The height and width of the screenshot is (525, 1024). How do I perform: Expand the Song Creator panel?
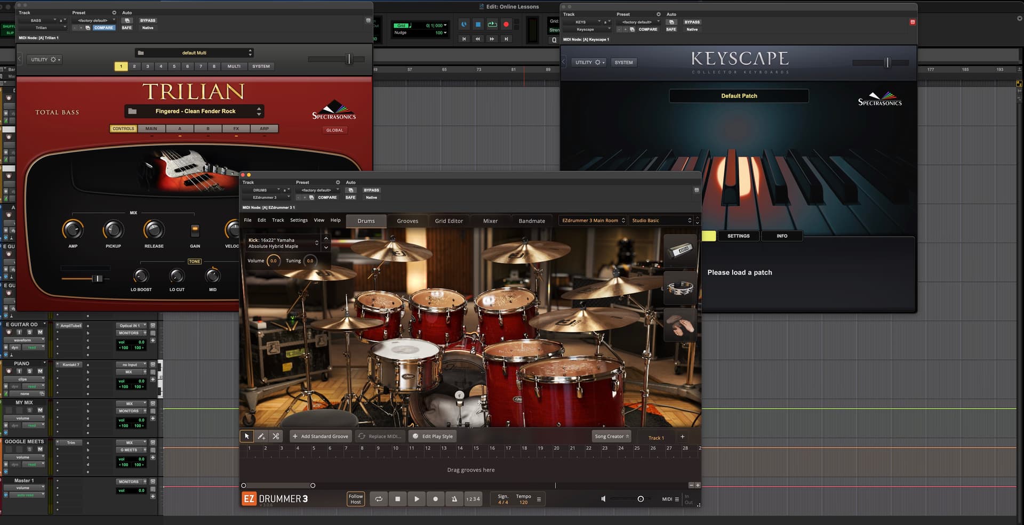tap(612, 436)
